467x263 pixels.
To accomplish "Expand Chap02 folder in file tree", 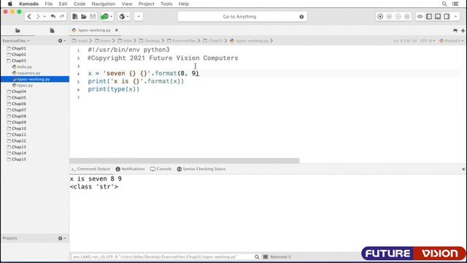I will tap(16, 55).
